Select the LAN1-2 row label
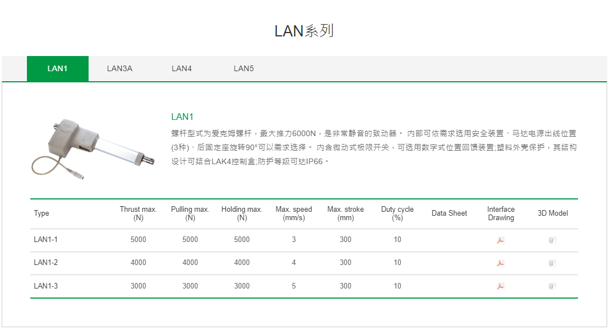Viewport: 610px width, 330px height. pyautogui.click(x=45, y=262)
